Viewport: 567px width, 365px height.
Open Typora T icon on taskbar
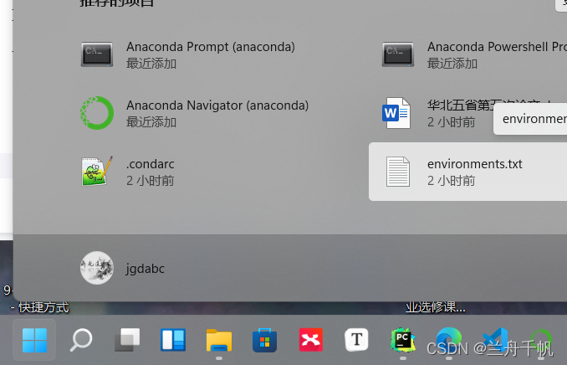click(356, 340)
